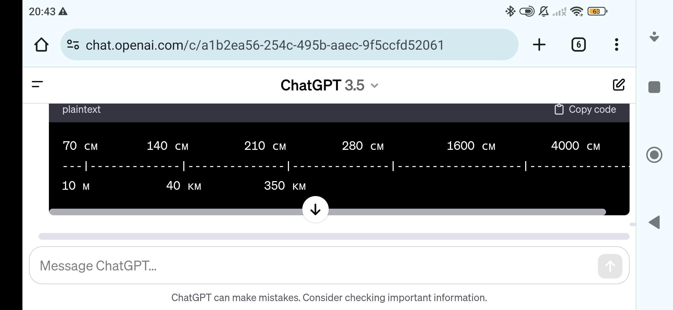Tap the Android home circle button

pos(654,155)
